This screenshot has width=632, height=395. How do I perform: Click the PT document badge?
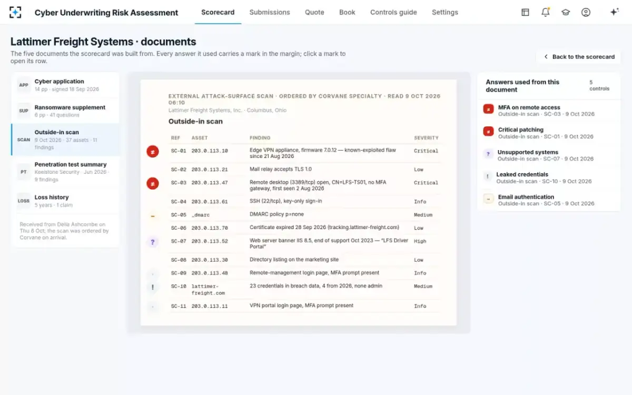(x=24, y=172)
